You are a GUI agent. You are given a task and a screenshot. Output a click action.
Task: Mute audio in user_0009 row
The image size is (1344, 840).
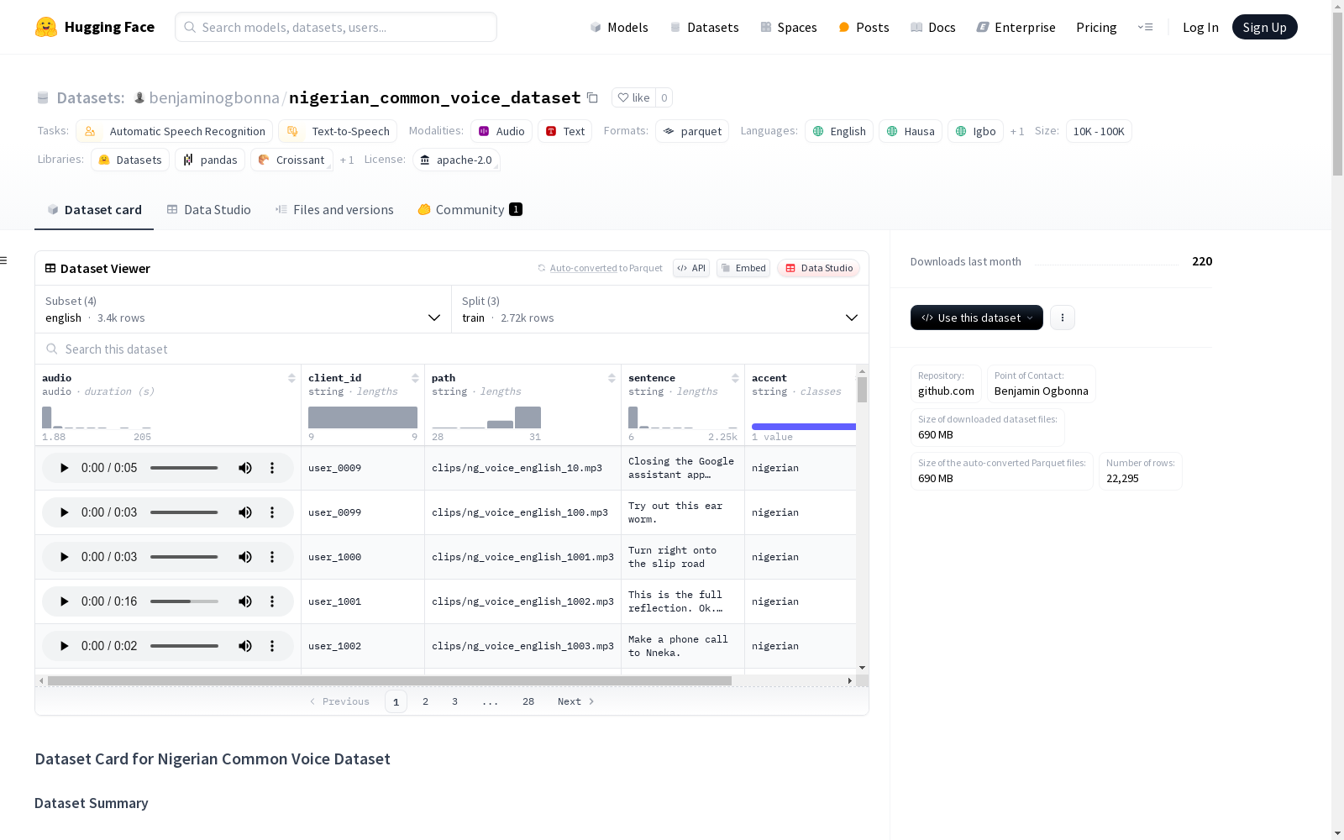pos(245,468)
